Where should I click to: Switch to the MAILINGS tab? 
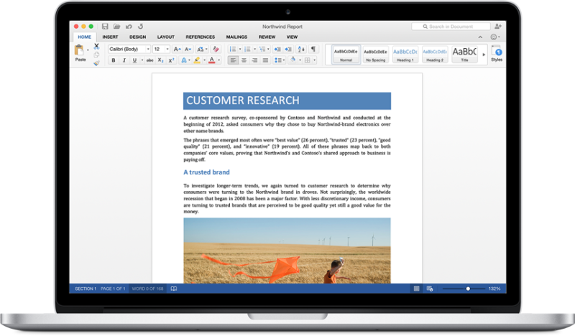pyautogui.click(x=236, y=37)
